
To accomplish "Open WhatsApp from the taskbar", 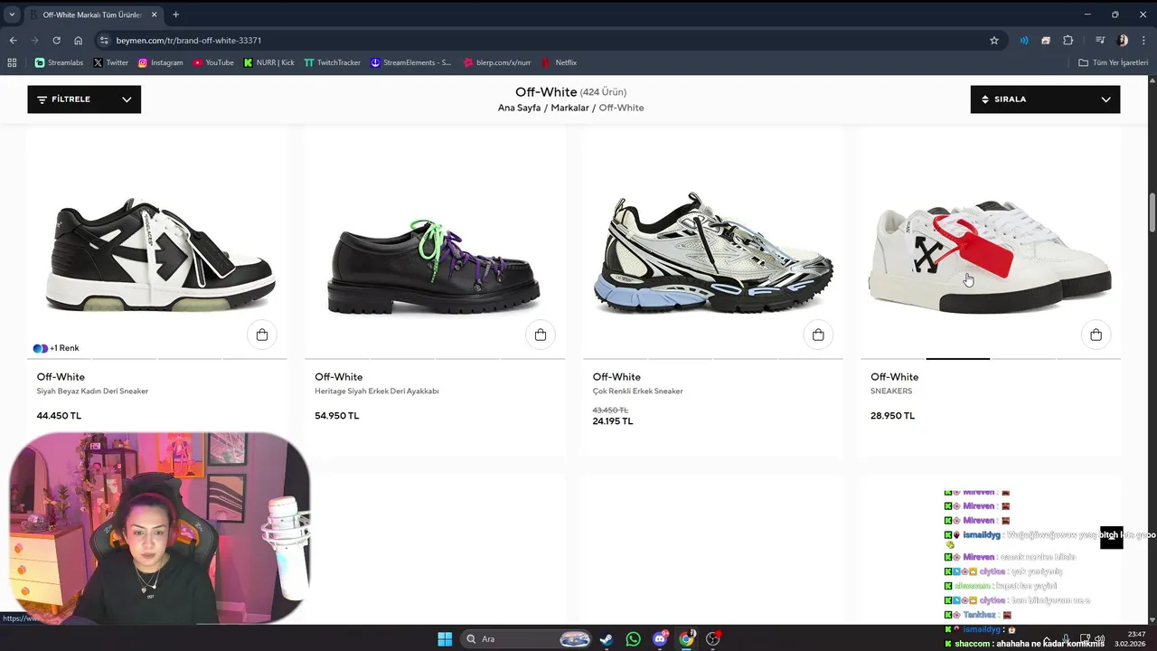I will [633, 639].
